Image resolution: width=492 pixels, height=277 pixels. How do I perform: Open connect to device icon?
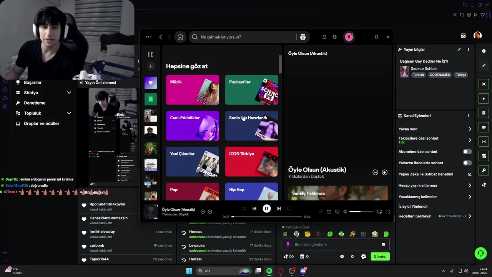click(337, 212)
